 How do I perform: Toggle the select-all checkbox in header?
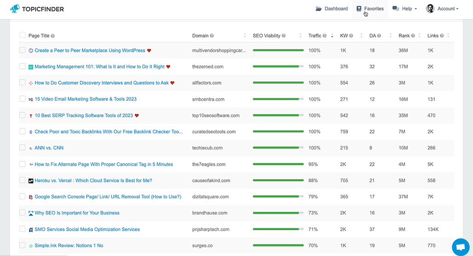click(23, 35)
